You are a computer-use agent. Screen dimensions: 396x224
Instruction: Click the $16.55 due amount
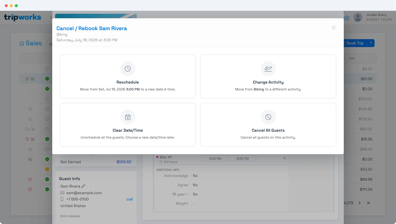367,139
